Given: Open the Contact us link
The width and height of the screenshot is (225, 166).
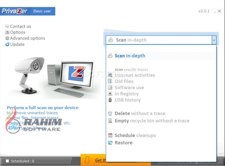Looking at the screenshot, I should pyautogui.click(x=21, y=26).
